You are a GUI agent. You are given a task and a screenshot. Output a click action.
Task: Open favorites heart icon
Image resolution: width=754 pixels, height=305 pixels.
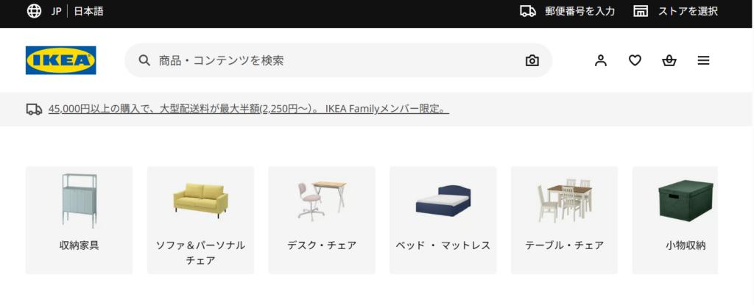click(x=635, y=60)
